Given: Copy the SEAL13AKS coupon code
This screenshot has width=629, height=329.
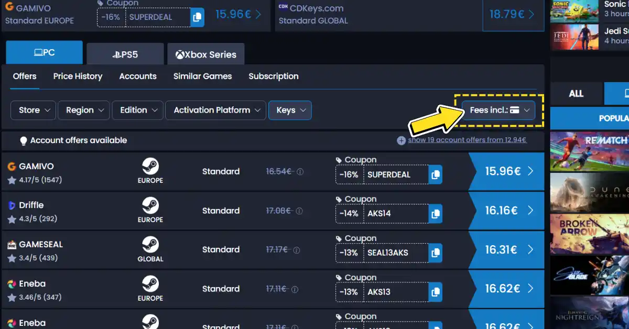Looking at the screenshot, I should click(435, 253).
